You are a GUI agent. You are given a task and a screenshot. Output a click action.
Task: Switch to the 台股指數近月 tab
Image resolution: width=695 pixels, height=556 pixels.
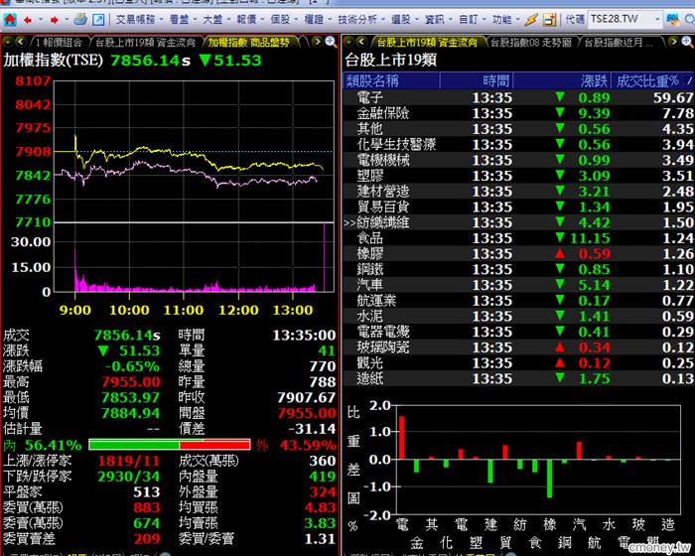(x=620, y=43)
